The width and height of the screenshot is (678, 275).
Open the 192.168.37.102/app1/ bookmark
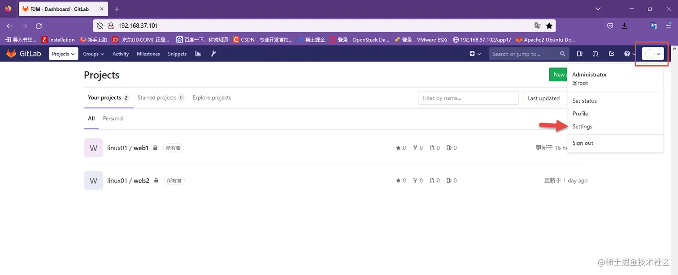point(482,40)
